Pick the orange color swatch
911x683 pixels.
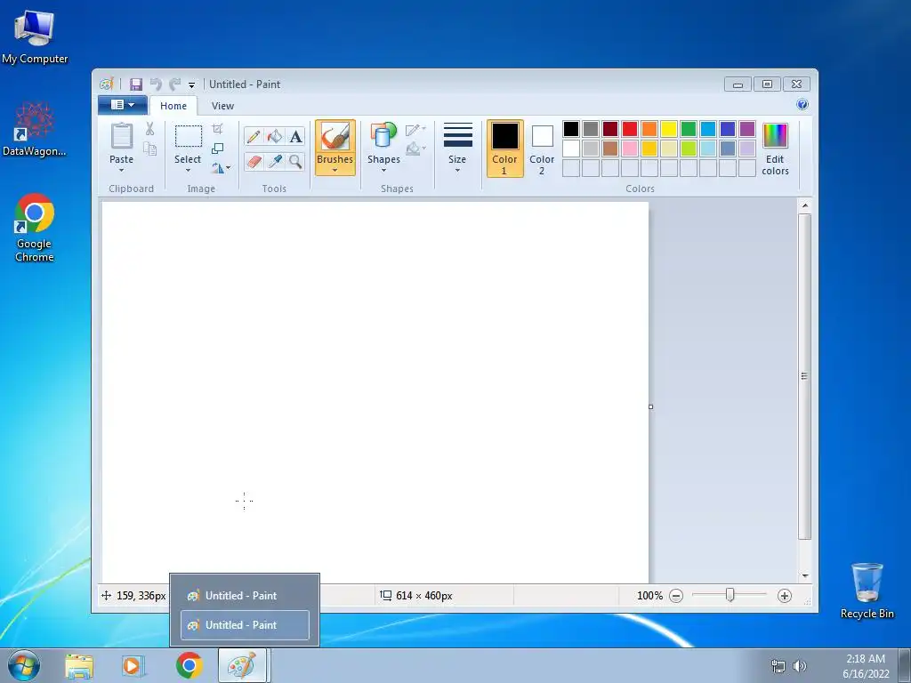tap(649, 129)
